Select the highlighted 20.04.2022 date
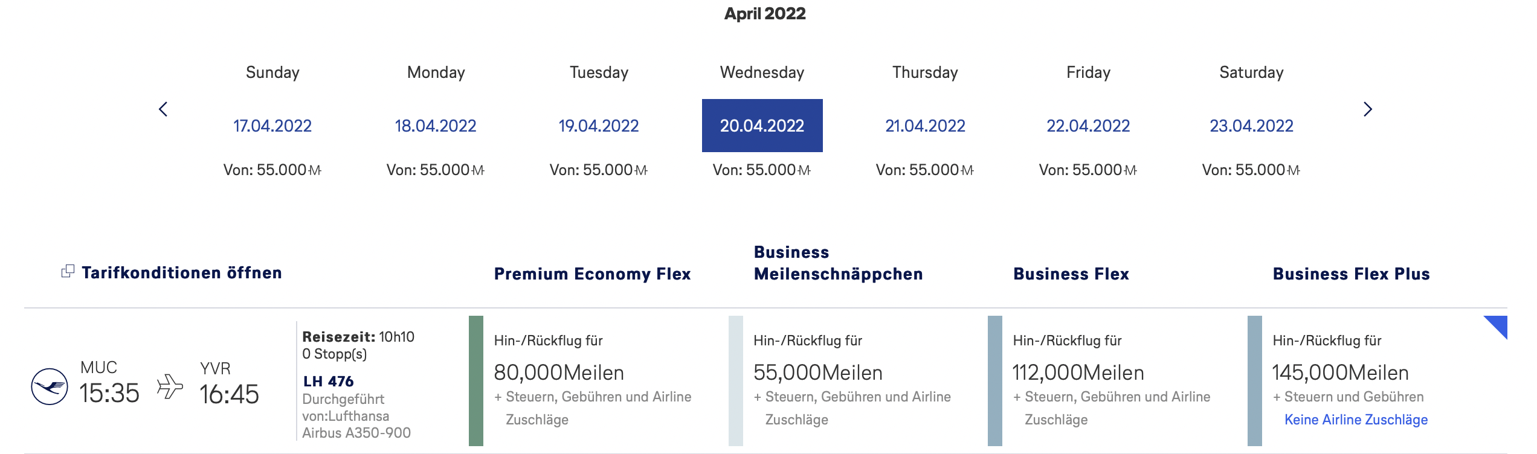Viewport: 1537px width, 454px height. point(762,126)
